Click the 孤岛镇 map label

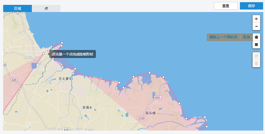tap(150, 113)
